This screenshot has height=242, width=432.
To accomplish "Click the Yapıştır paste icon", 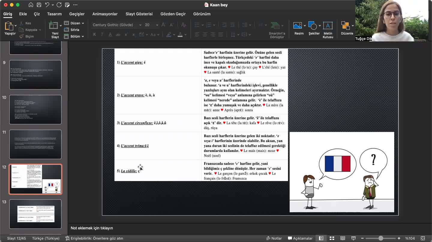I will (9, 26).
